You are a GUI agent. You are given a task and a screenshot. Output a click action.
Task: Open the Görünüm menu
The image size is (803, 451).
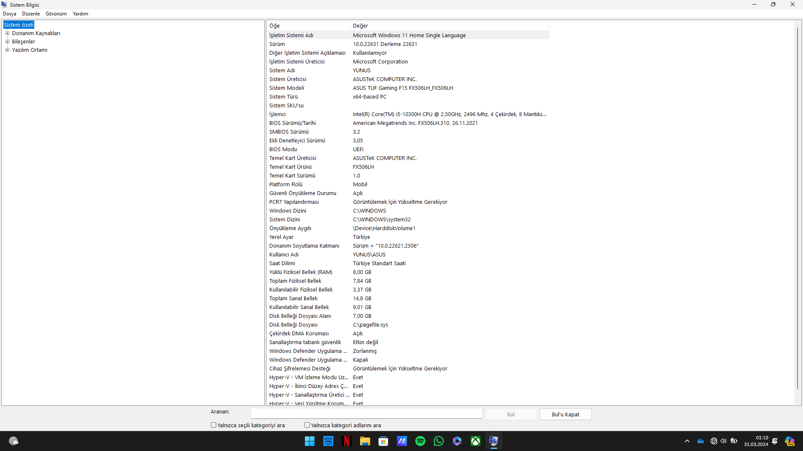pos(56,14)
